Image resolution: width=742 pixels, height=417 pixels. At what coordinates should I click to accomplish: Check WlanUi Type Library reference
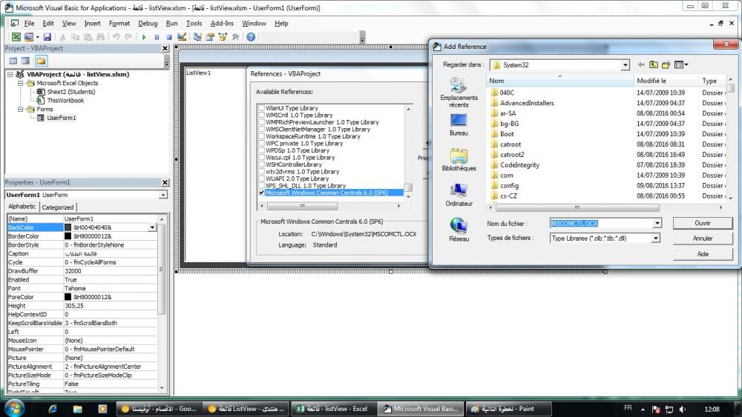click(x=262, y=107)
